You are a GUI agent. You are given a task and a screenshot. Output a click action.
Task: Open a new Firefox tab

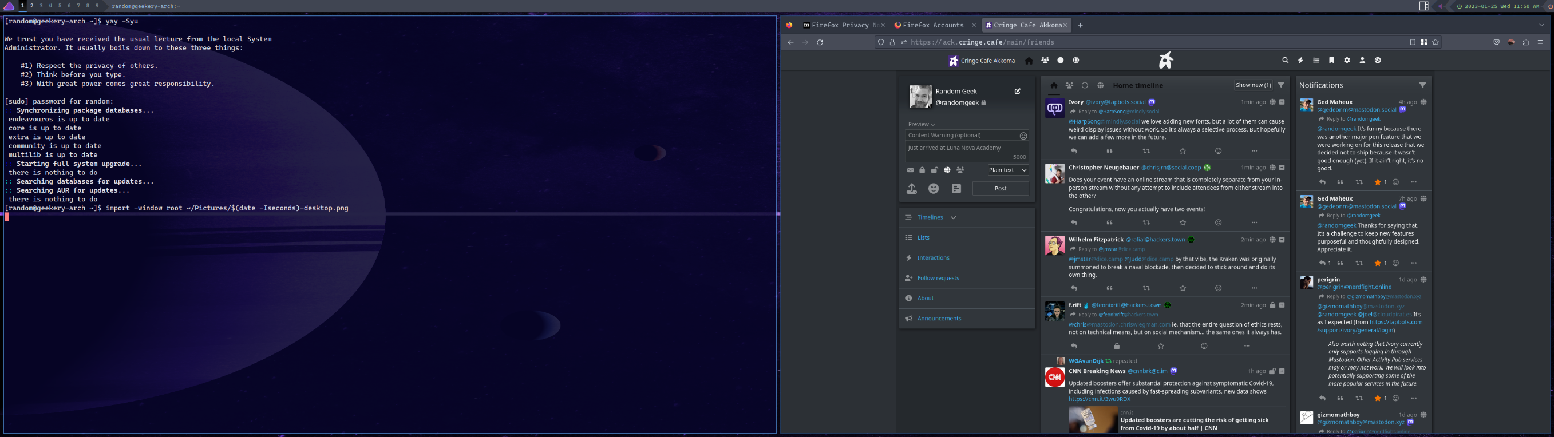pyautogui.click(x=1081, y=25)
